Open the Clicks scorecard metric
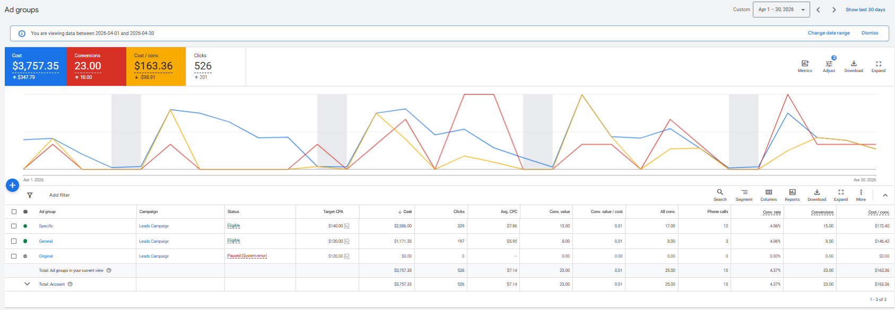Image resolution: width=895 pixels, height=310 pixels. click(216, 66)
